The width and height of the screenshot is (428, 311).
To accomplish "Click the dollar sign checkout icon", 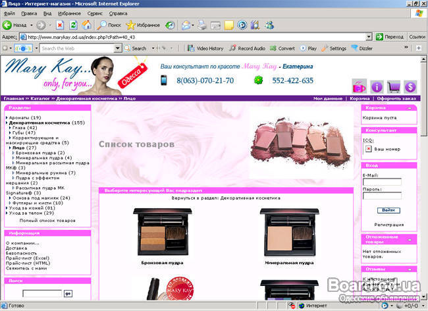I will tap(410, 86).
